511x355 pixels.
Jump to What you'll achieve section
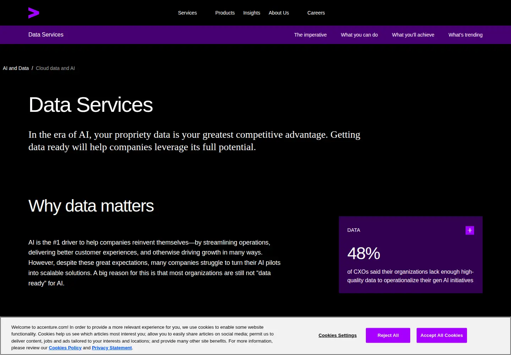point(413,35)
